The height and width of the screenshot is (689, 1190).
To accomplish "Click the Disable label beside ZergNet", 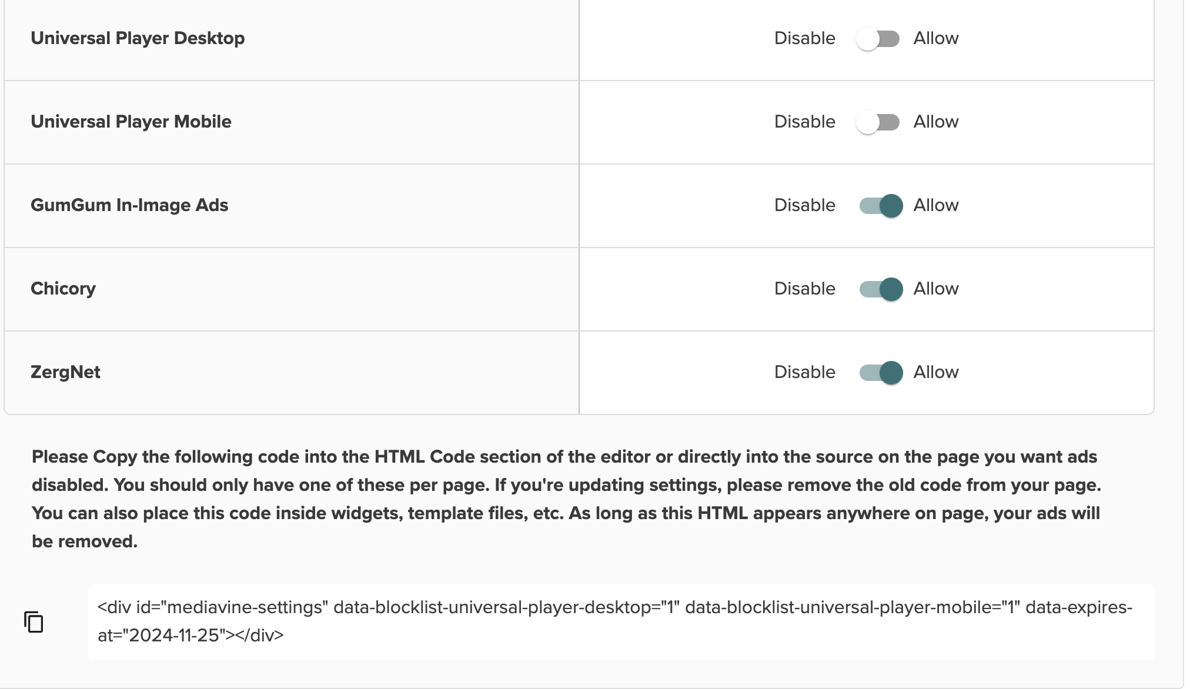I will pos(804,372).
